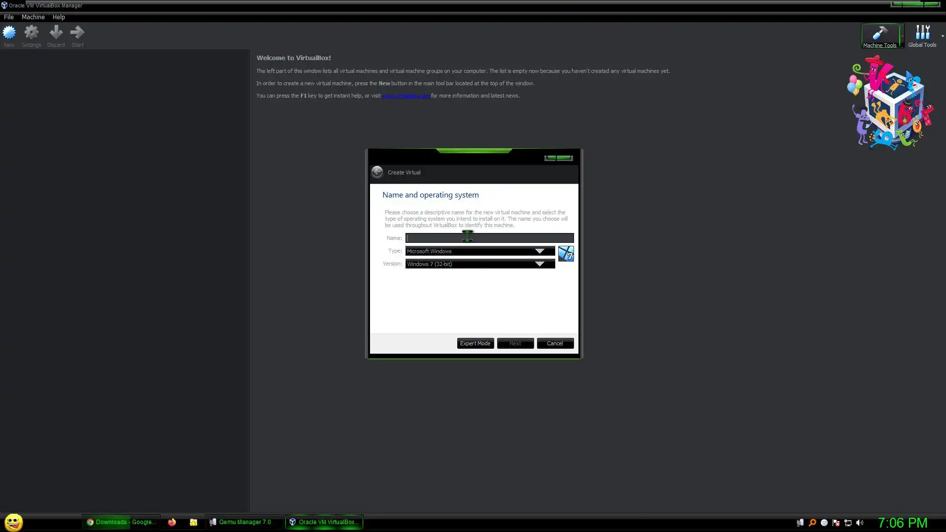This screenshot has height=532, width=946.
Task: Open the Help menu
Action: point(59,17)
